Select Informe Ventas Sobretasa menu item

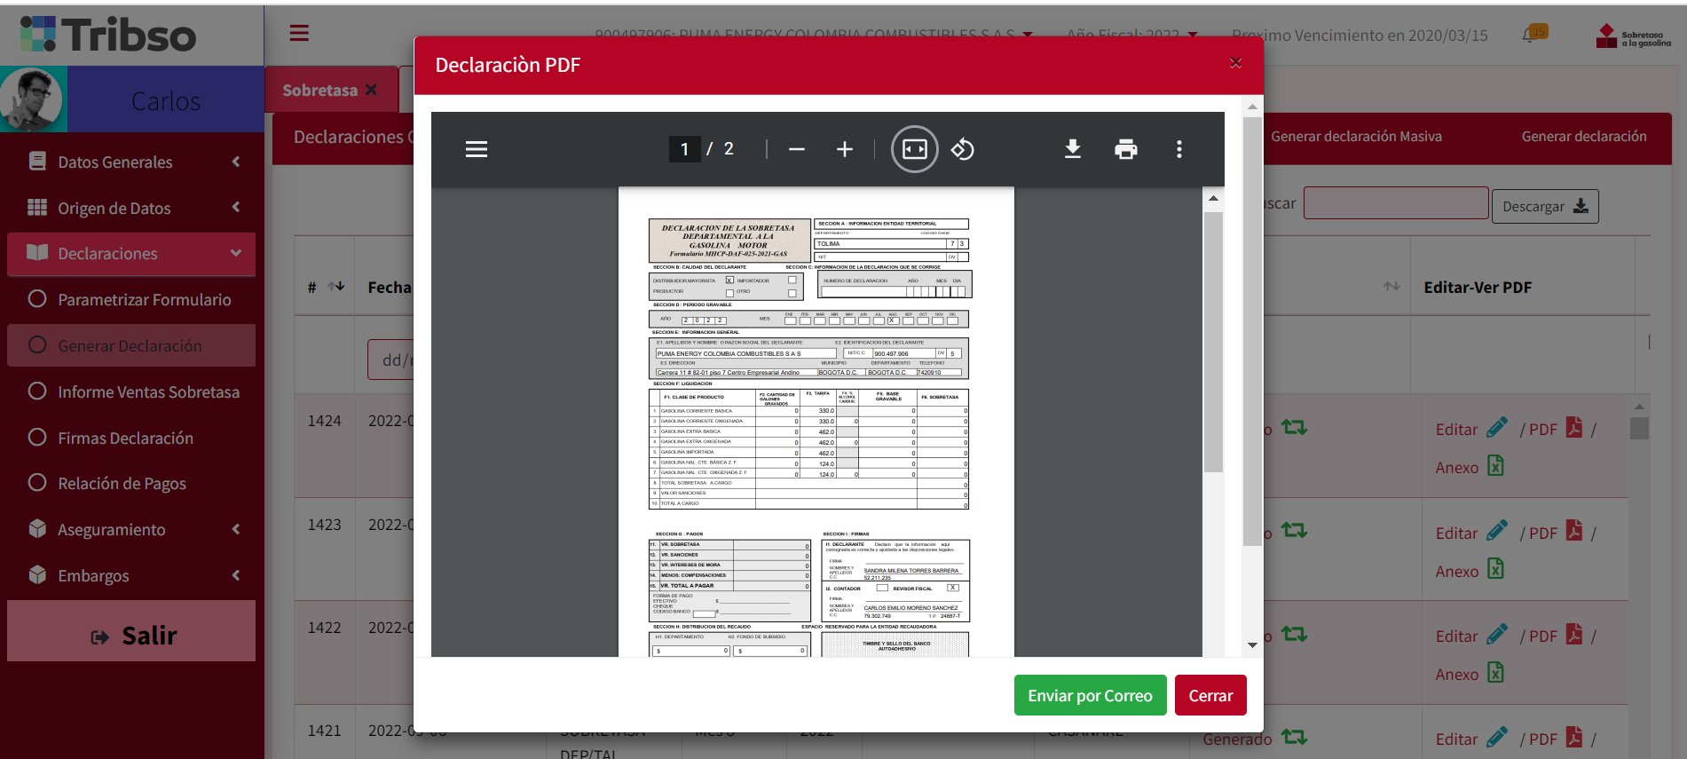point(131,392)
